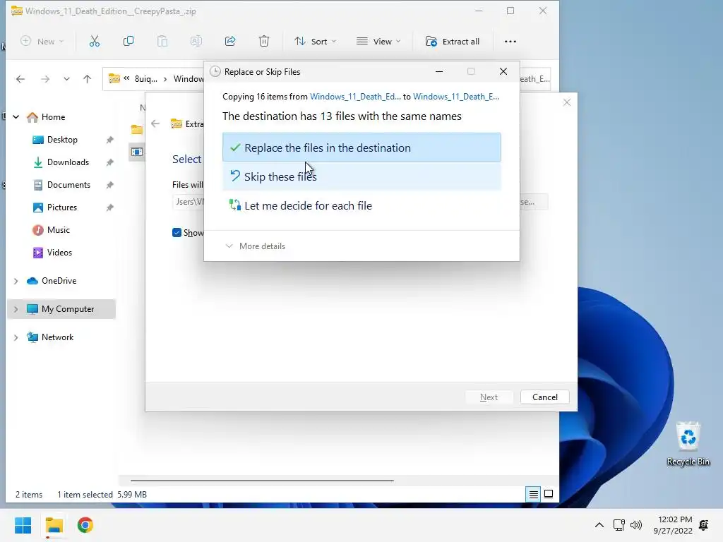Click the Delete trash icon in toolbar
The image size is (723, 542).
[264, 42]
